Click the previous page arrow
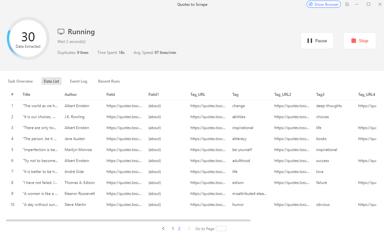The height and width of the screenshot is (233, 384). click(163, 228)
